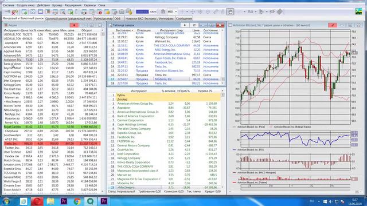Switch to the Срочный рынок tab
Image resolution: width=367 pixels, height=206 pixels.
69,18
